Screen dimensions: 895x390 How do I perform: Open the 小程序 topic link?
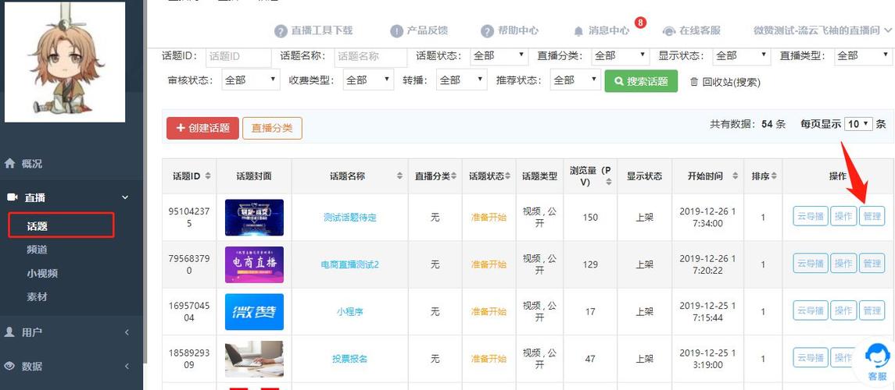click(x=350, y=311)
